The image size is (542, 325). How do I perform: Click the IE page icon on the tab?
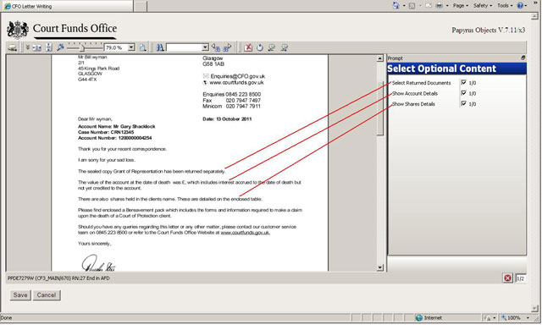click(8, 6)
